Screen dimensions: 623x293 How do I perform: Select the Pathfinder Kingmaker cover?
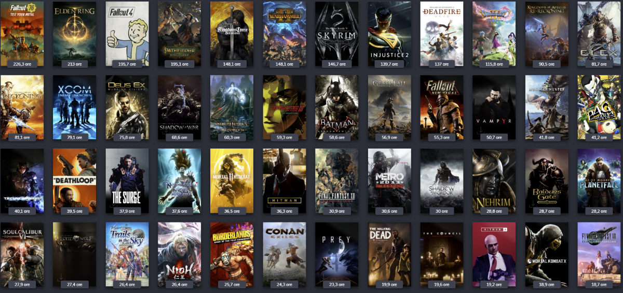click(180, 34)
